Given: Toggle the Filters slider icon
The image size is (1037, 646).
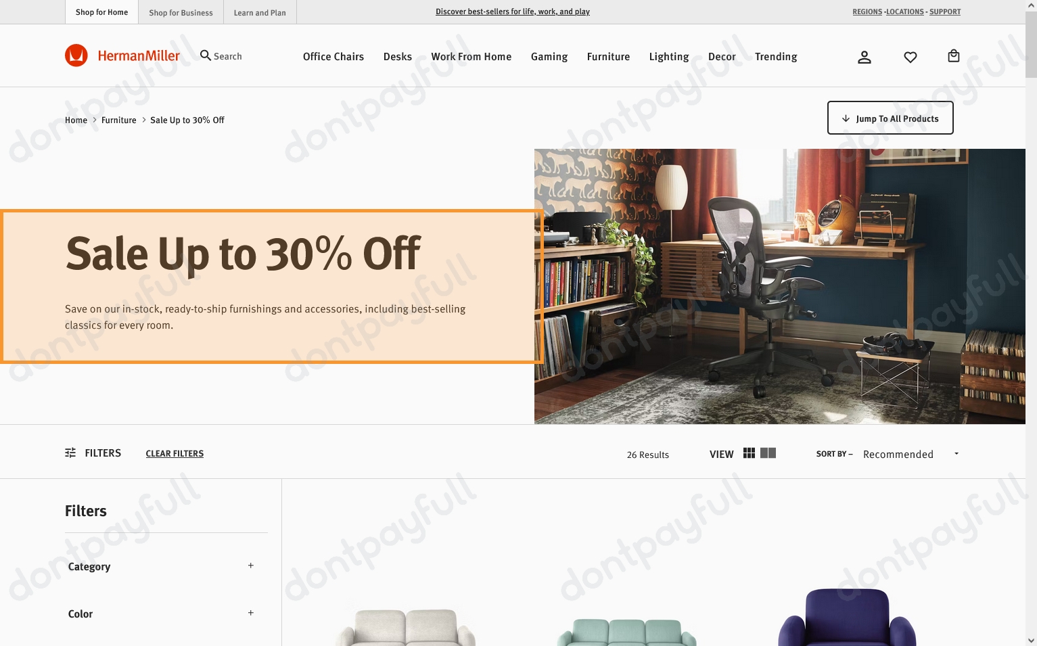Looking at the screenshot, I should (70, 453).
